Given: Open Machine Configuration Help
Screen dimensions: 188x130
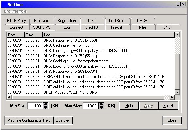Looking at the screenshot, I should (x=29, y=120).
